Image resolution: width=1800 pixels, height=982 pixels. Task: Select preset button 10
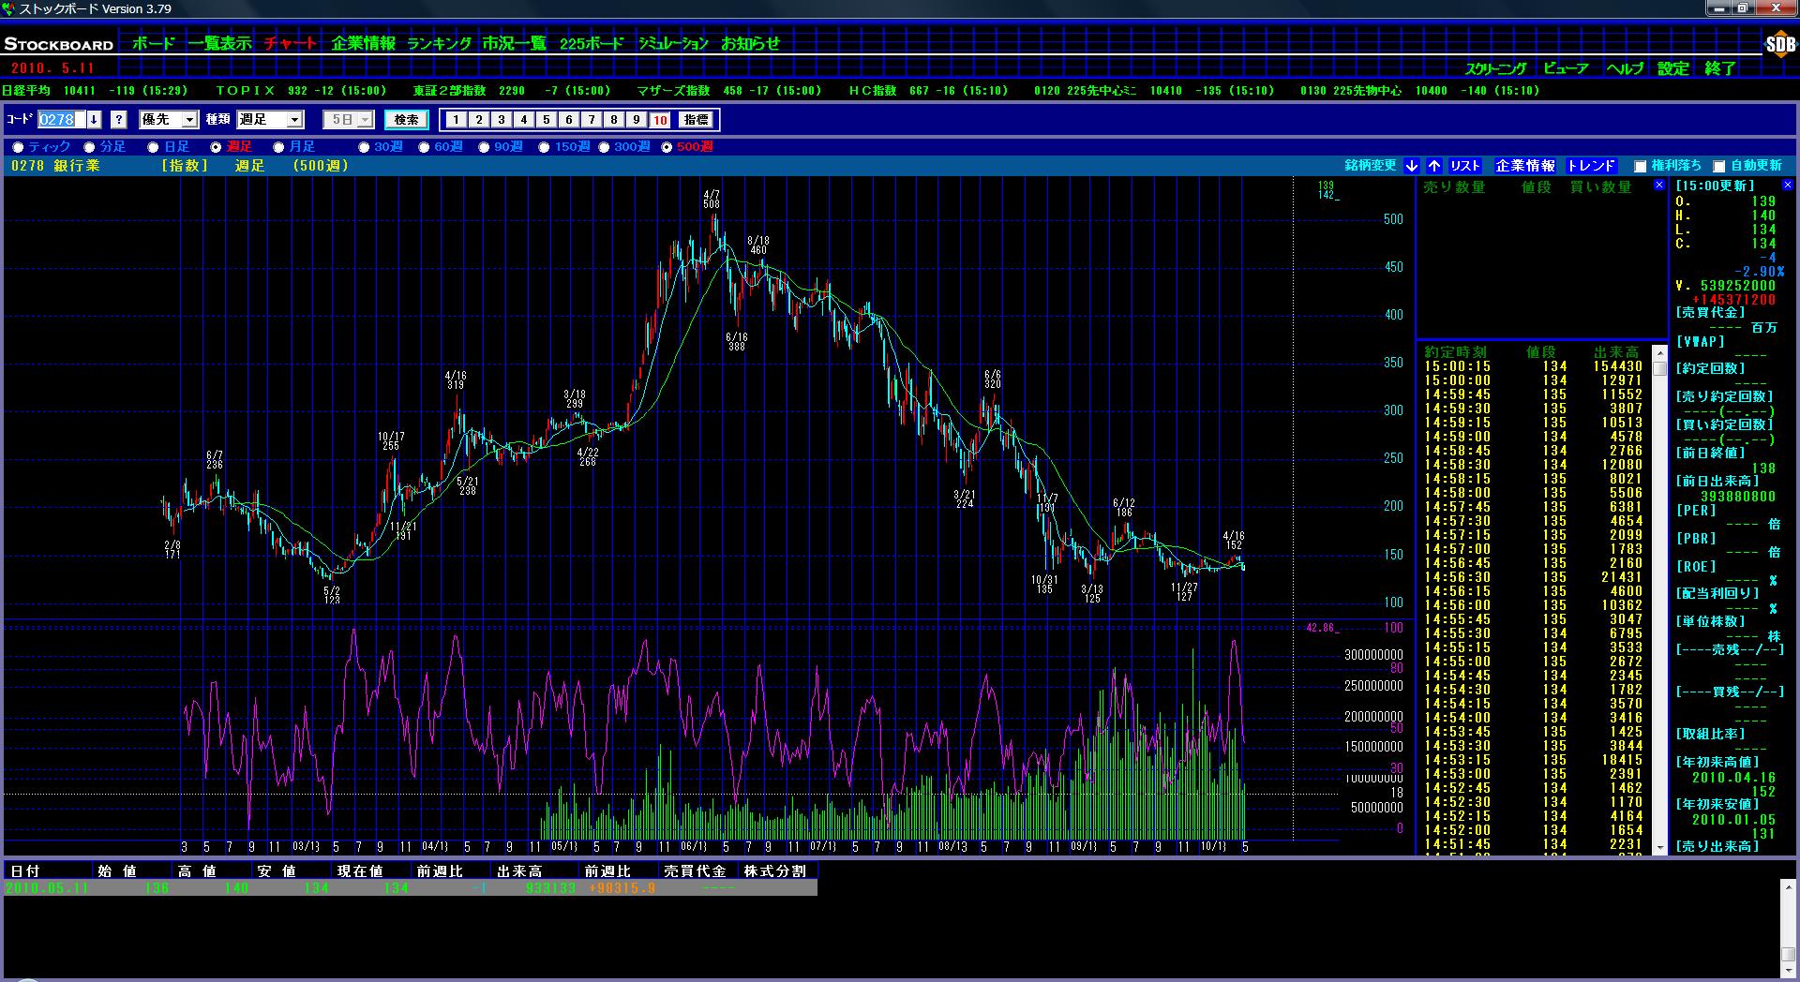[659, 120]
